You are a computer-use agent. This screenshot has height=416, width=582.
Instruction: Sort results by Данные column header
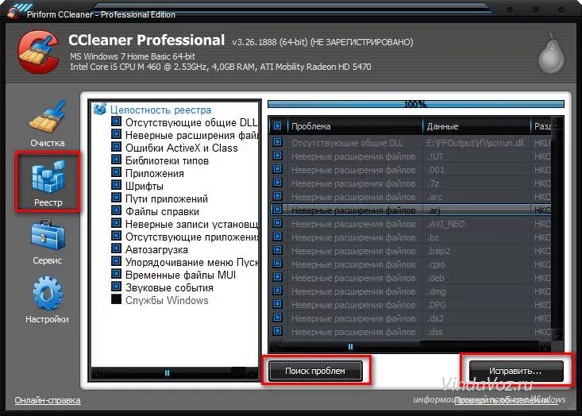click(477, 126)
